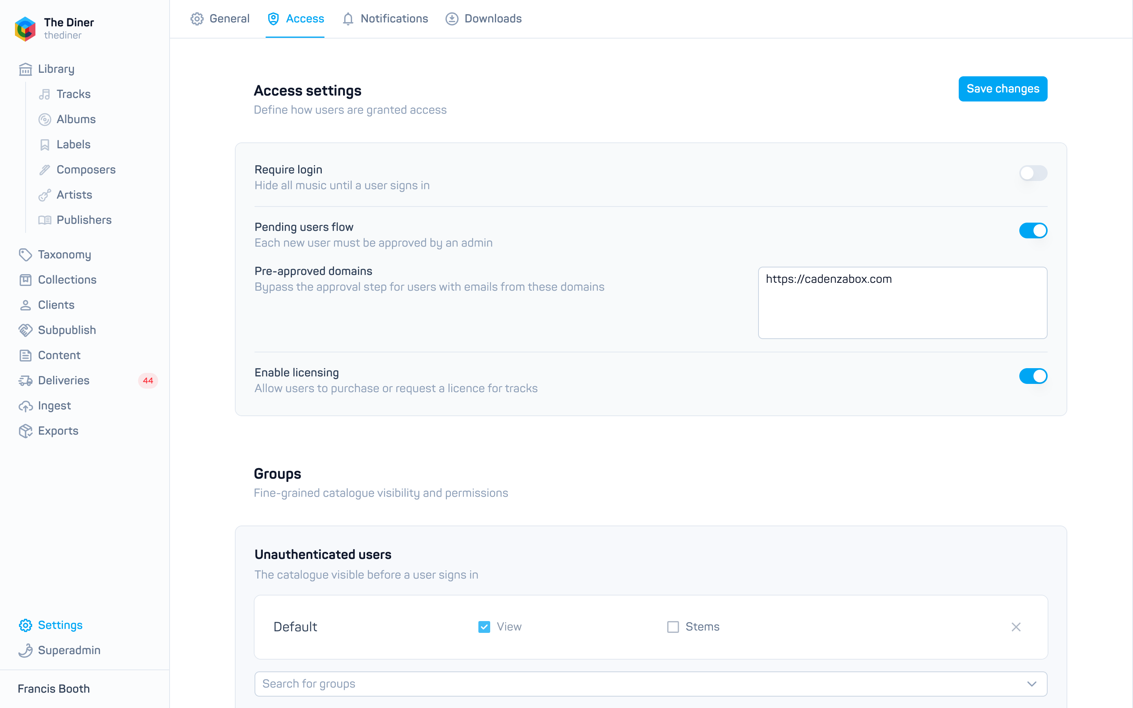This screenshot has width=1133, height=708.
Task: Click the Pre-approved domains text area
Action: point(902,303)
